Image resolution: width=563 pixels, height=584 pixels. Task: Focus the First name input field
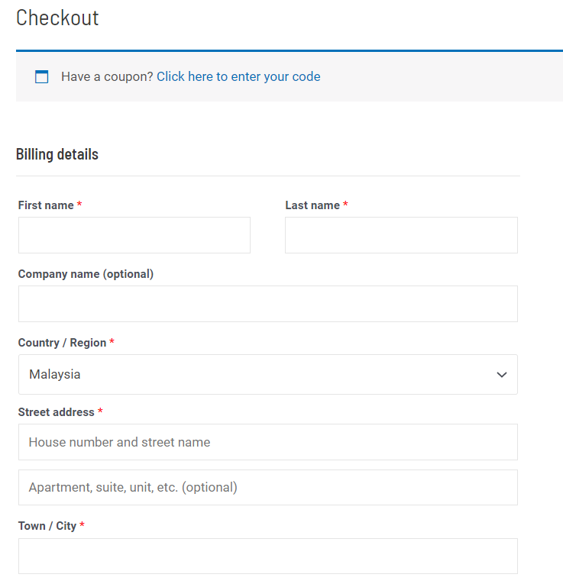[134, 235]
